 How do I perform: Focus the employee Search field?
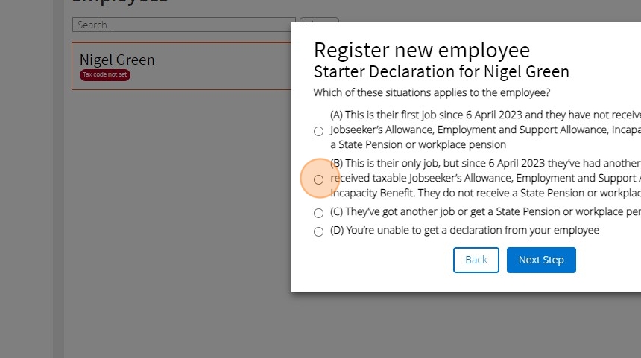184,25
